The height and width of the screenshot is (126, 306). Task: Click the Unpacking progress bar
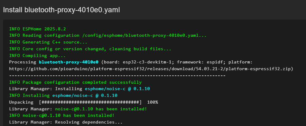coord(90,102)
